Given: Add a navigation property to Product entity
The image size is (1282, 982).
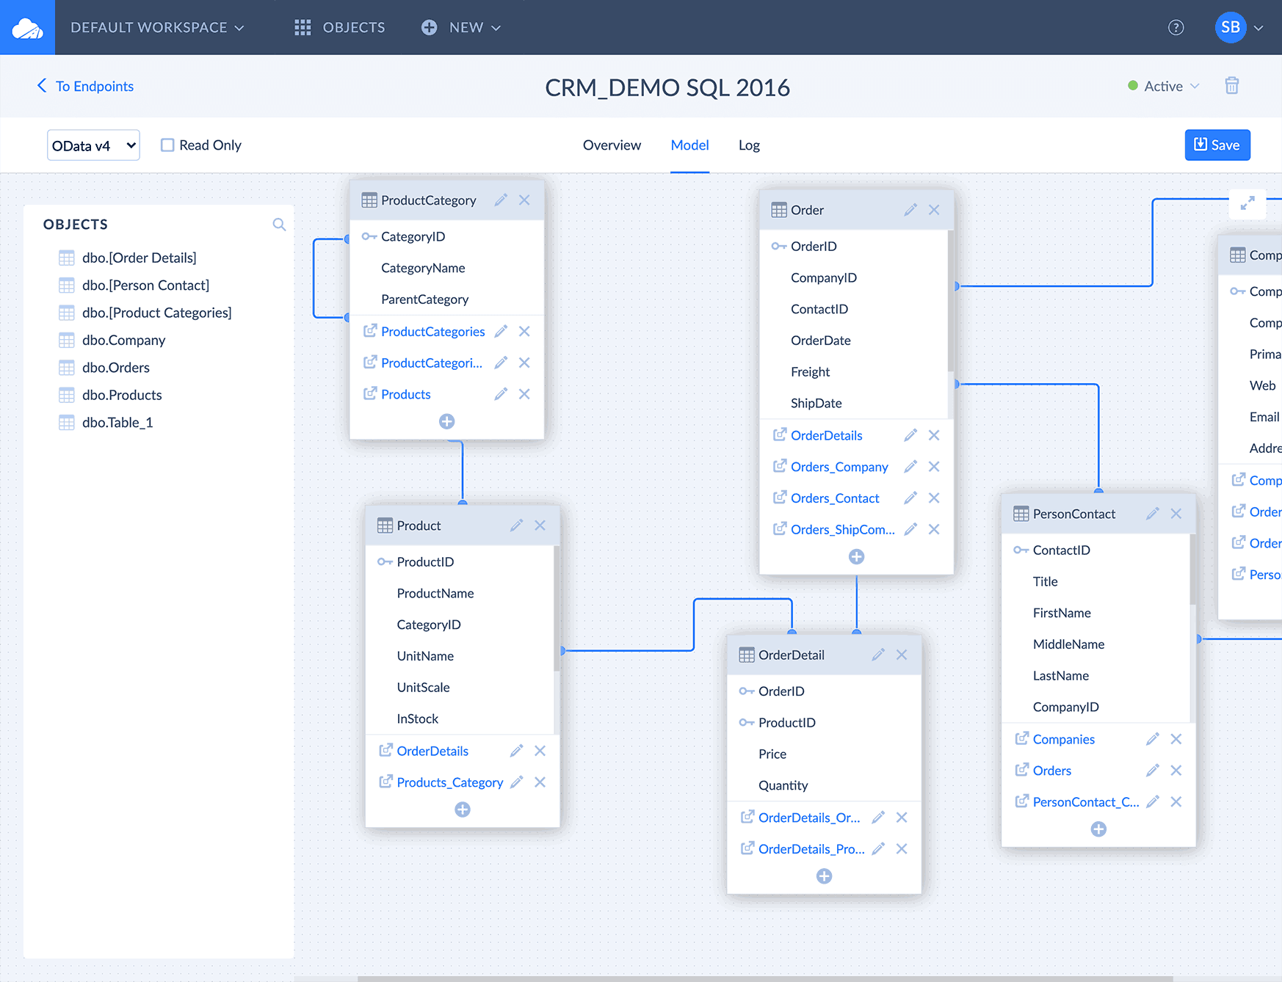Looking at the screenshot, I should click(x=463, y=810).
